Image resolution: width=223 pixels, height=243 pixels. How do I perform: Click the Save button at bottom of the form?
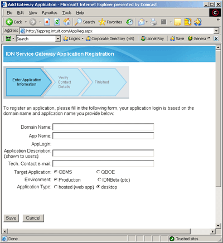11,218
